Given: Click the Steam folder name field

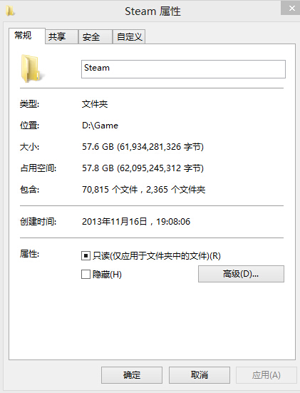Looking at the screenshot, I should [x=183, y=69].
